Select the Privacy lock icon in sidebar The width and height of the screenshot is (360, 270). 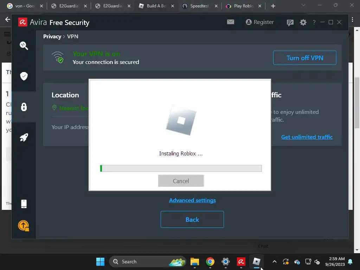(x=24, y=107)
